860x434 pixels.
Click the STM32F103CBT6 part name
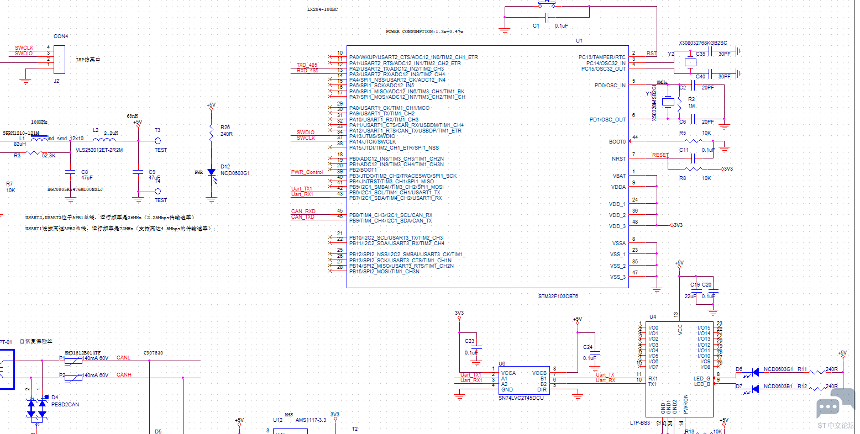point(558,297)
